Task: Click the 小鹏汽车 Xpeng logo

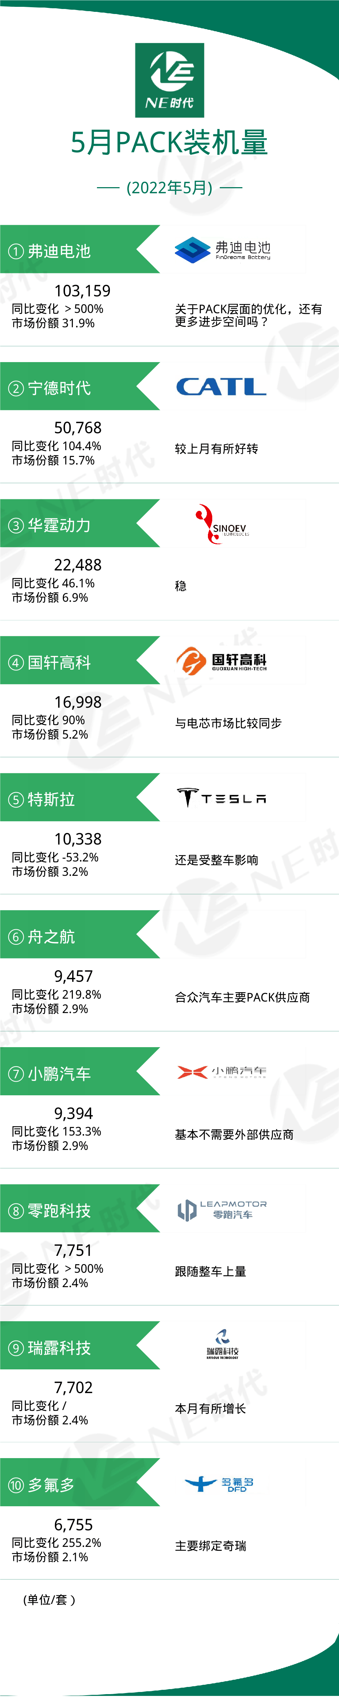Action: tap(221, 1072)
